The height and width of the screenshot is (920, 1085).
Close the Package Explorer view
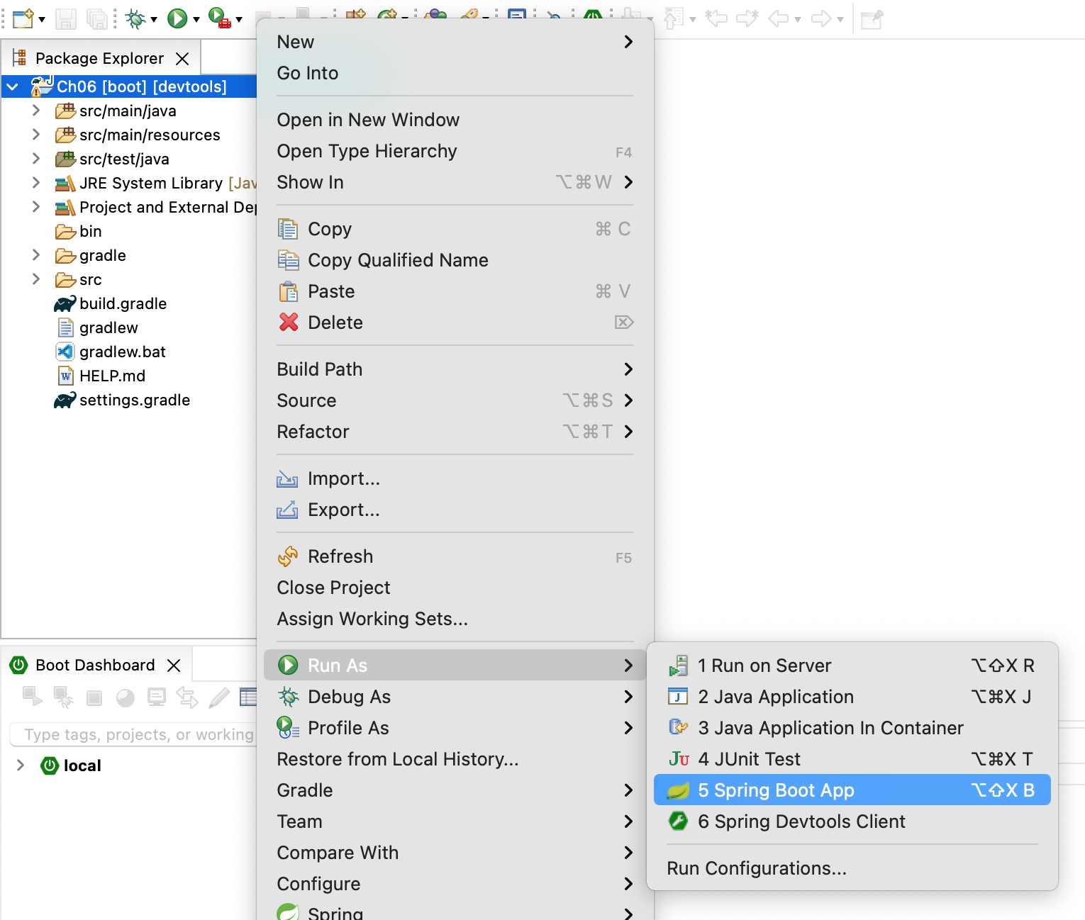click(182, 58)
